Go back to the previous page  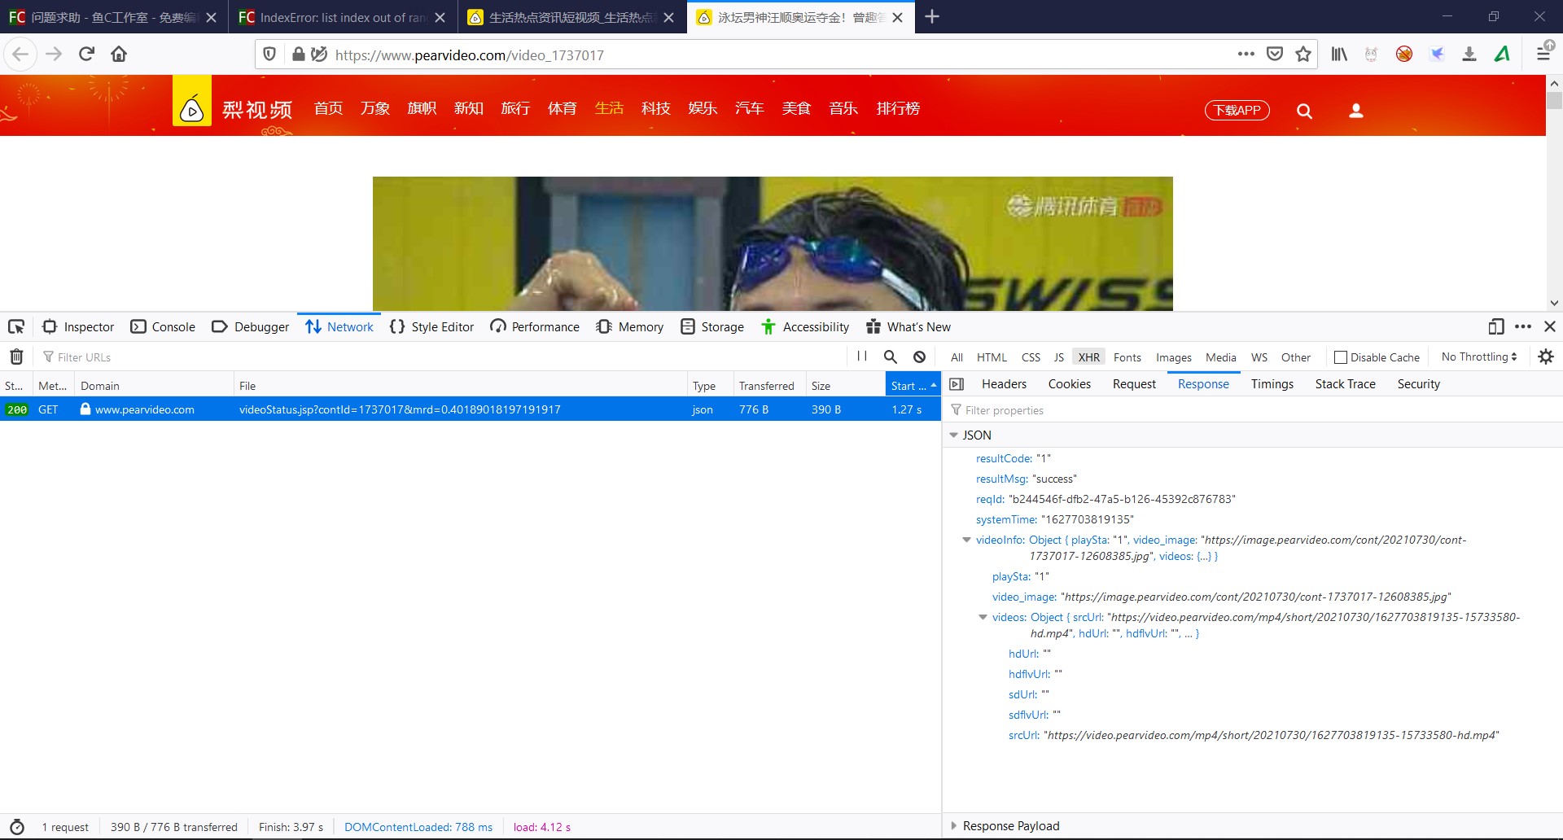(20, 54)
